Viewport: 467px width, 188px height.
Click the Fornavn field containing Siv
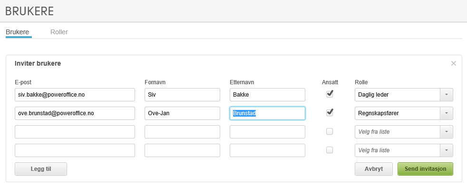coord(182,95)
